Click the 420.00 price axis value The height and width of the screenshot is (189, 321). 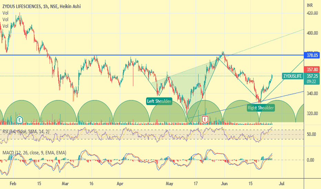312,13
